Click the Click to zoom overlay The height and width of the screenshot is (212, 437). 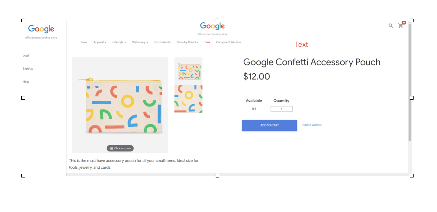(x=120, y=148)
